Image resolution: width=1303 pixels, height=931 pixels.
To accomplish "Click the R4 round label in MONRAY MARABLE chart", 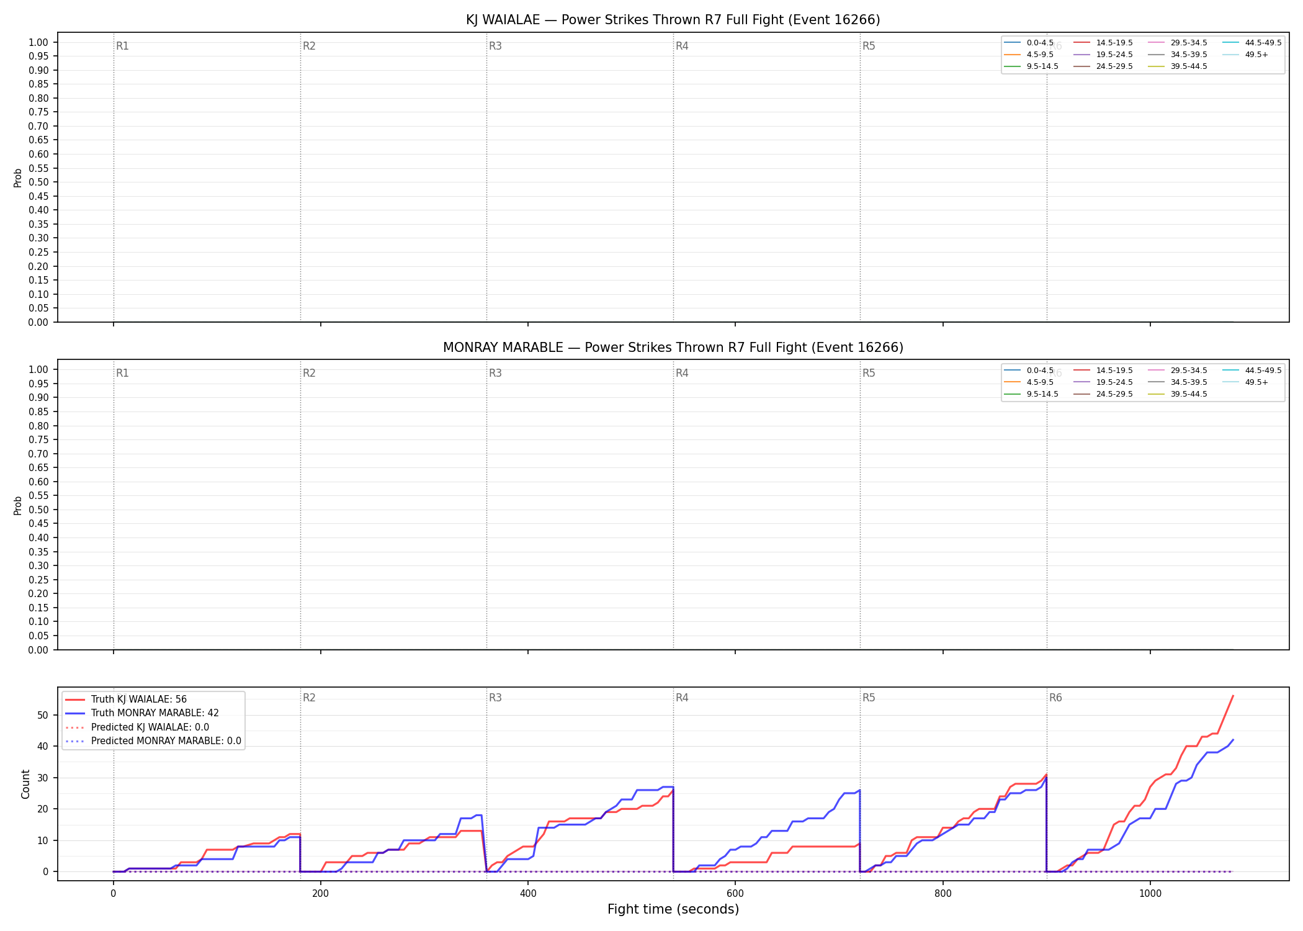I will [x=682, y=373].
